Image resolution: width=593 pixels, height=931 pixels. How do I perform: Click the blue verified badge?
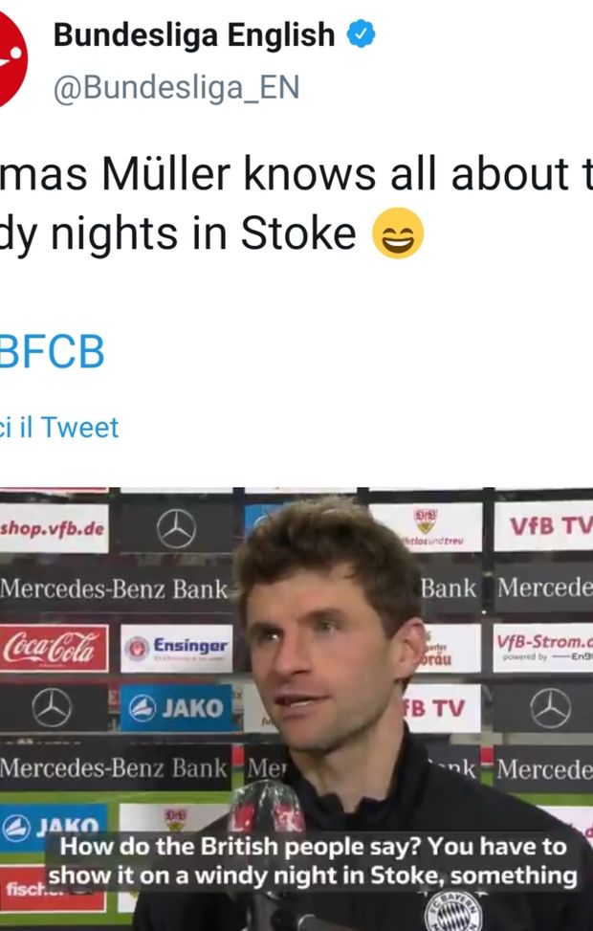[361, 36]
